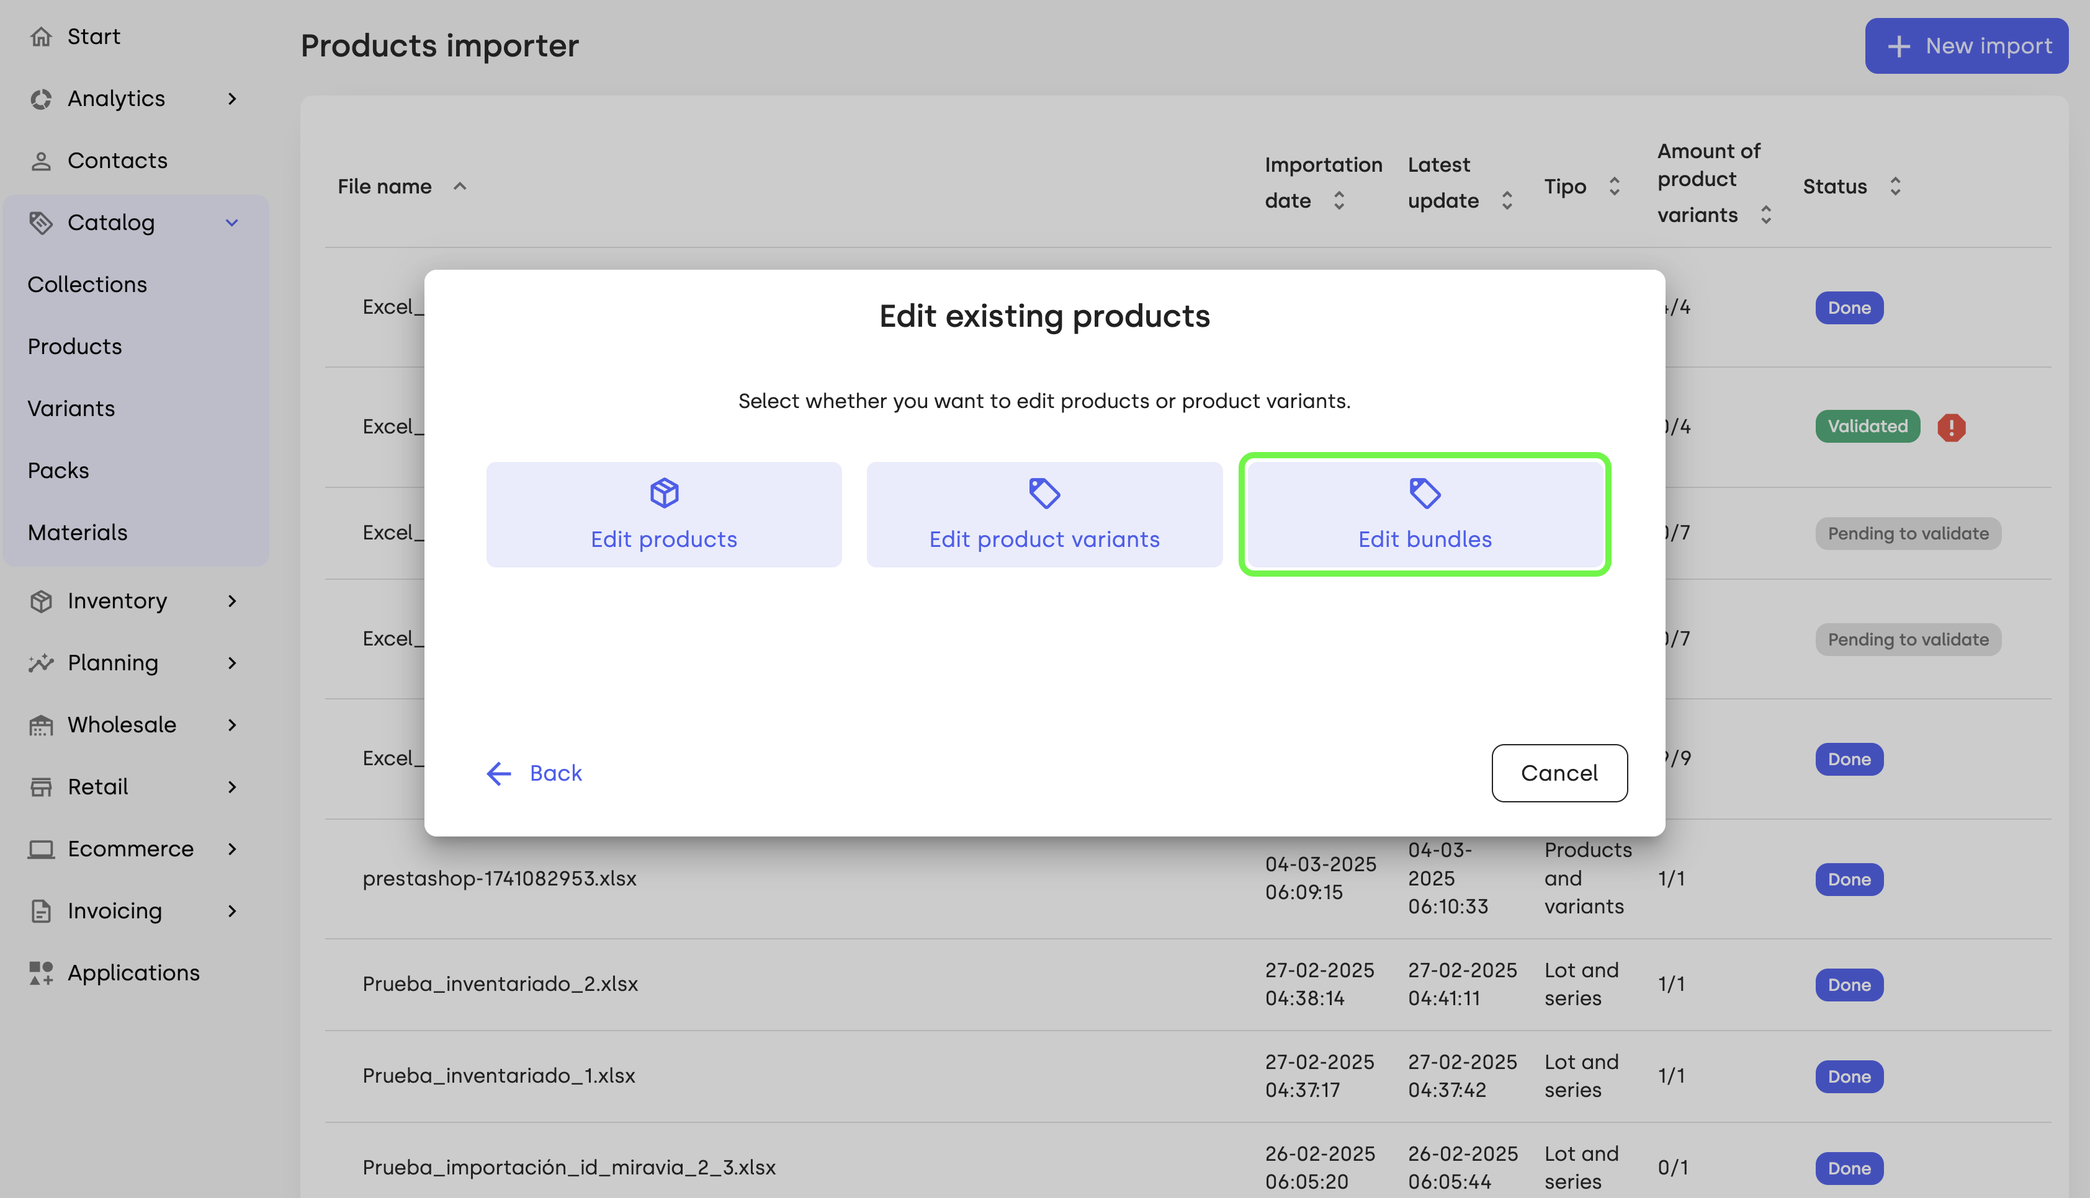Choose Edit bundles option
The image size is (2090, 1198).
[1425, 514]
